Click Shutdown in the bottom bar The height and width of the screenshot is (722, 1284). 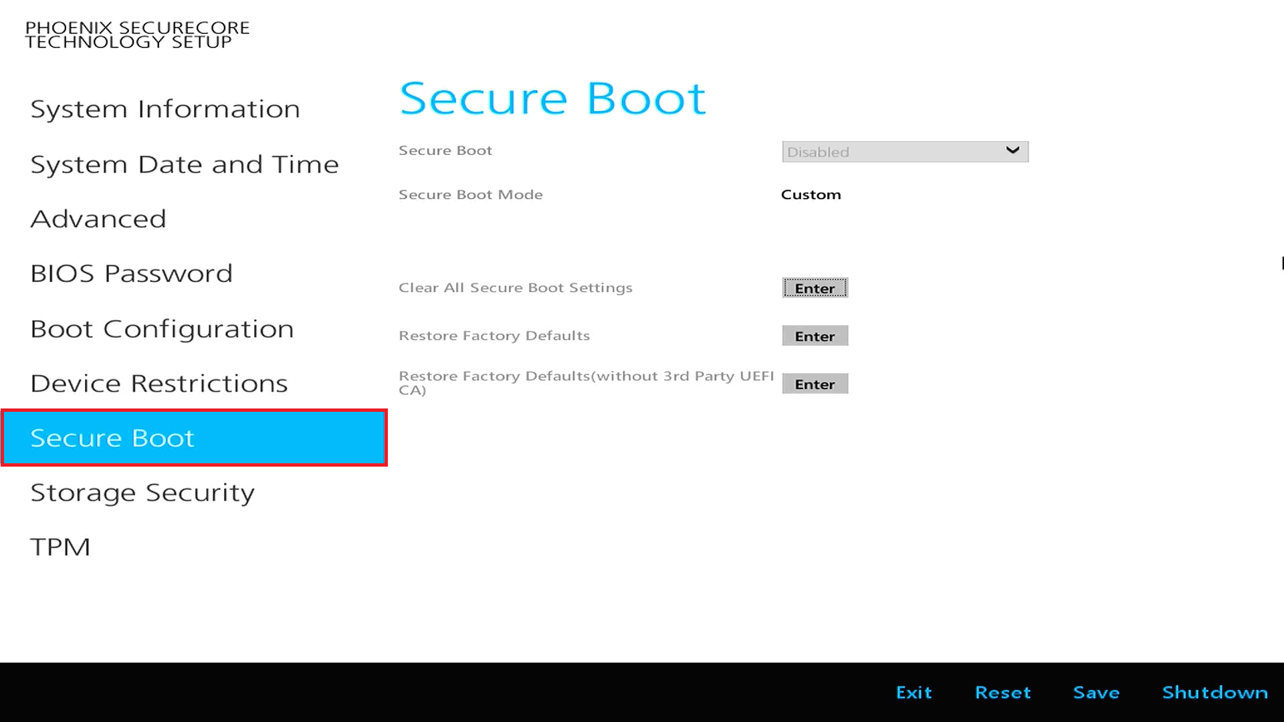1214,693
